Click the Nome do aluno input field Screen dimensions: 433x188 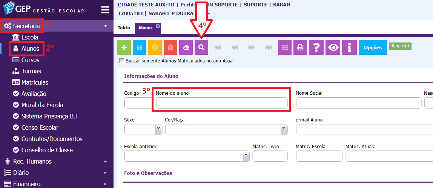click(x=221, y=103)
